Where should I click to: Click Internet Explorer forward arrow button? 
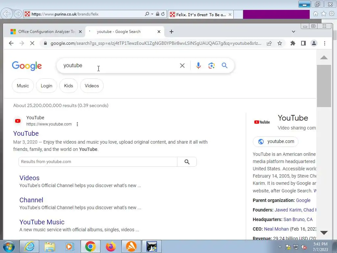point(18,14)
